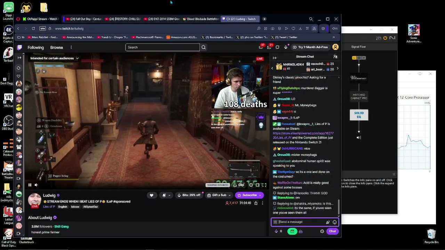Viewport: 445px width, 250px height.
Task: Open the notification bell dropdown for Ludwig
Action: tap(166, 195)
